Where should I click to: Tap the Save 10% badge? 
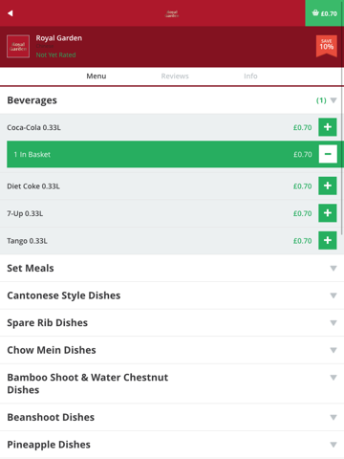(327, 46)
